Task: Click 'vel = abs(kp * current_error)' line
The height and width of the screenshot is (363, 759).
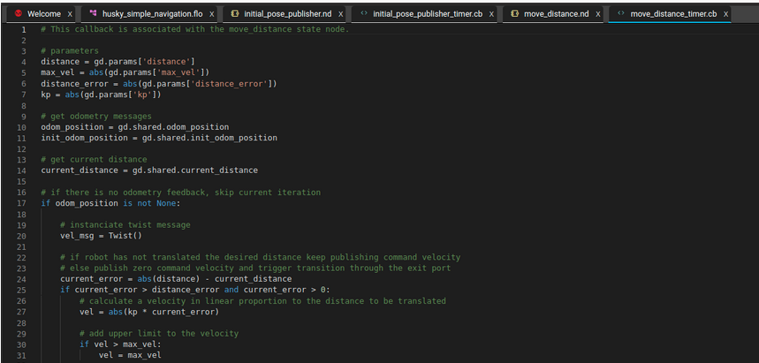Action: (x=149, y=312)
